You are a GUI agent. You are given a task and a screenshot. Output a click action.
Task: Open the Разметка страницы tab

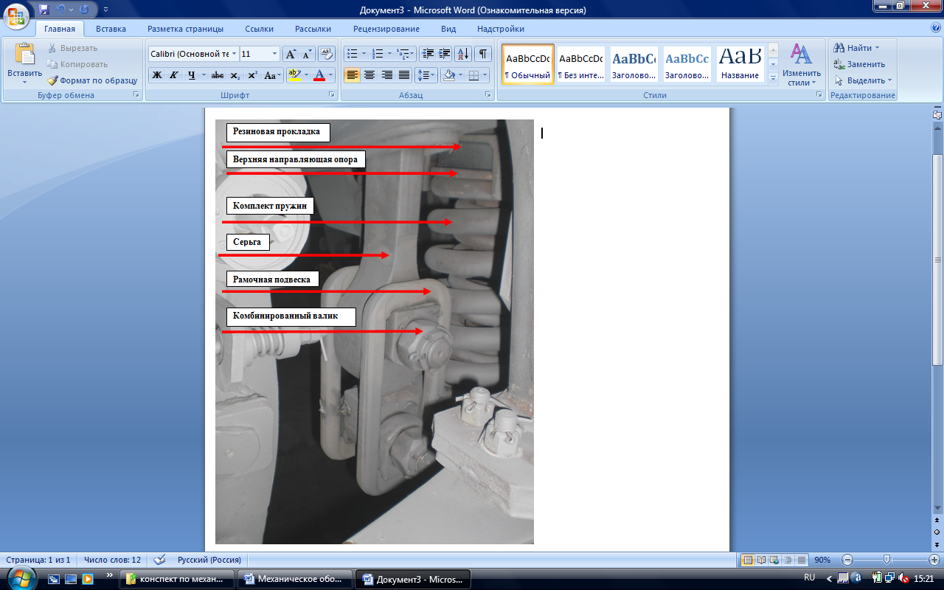[185, 29]
